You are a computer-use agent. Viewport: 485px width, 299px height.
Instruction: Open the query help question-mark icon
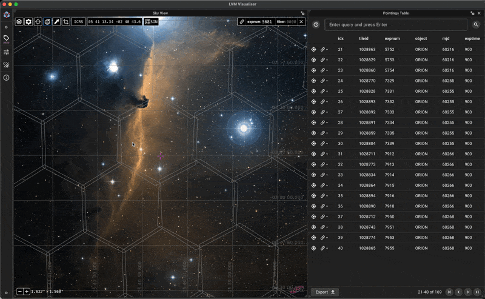(316, 25)
